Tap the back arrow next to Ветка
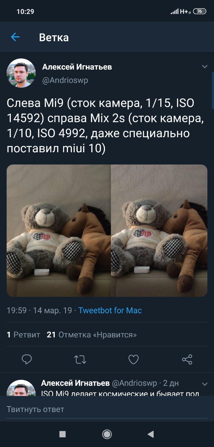 point(15,37)
